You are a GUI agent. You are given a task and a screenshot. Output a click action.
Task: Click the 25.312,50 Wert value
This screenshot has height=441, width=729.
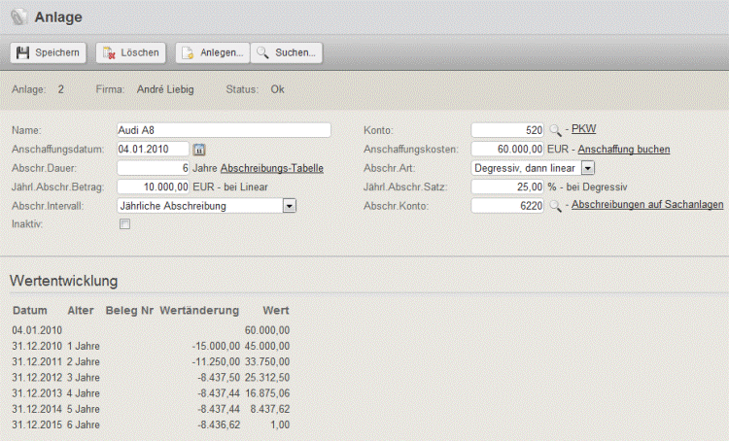pos(267,378)
